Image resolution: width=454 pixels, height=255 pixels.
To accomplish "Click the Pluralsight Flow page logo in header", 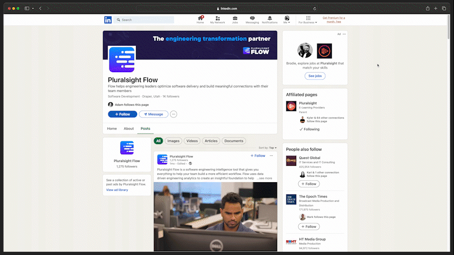I will [122, 59].
